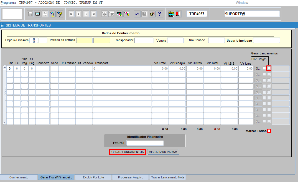This screenshot has height=182, width=298.
Task: Click the Nro Conhec. input field
Action: point(216,41)
